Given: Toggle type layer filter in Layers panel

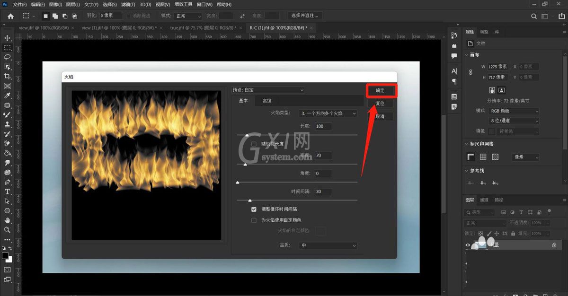Looking at the screenshot, I should click(x=522, y=212).
